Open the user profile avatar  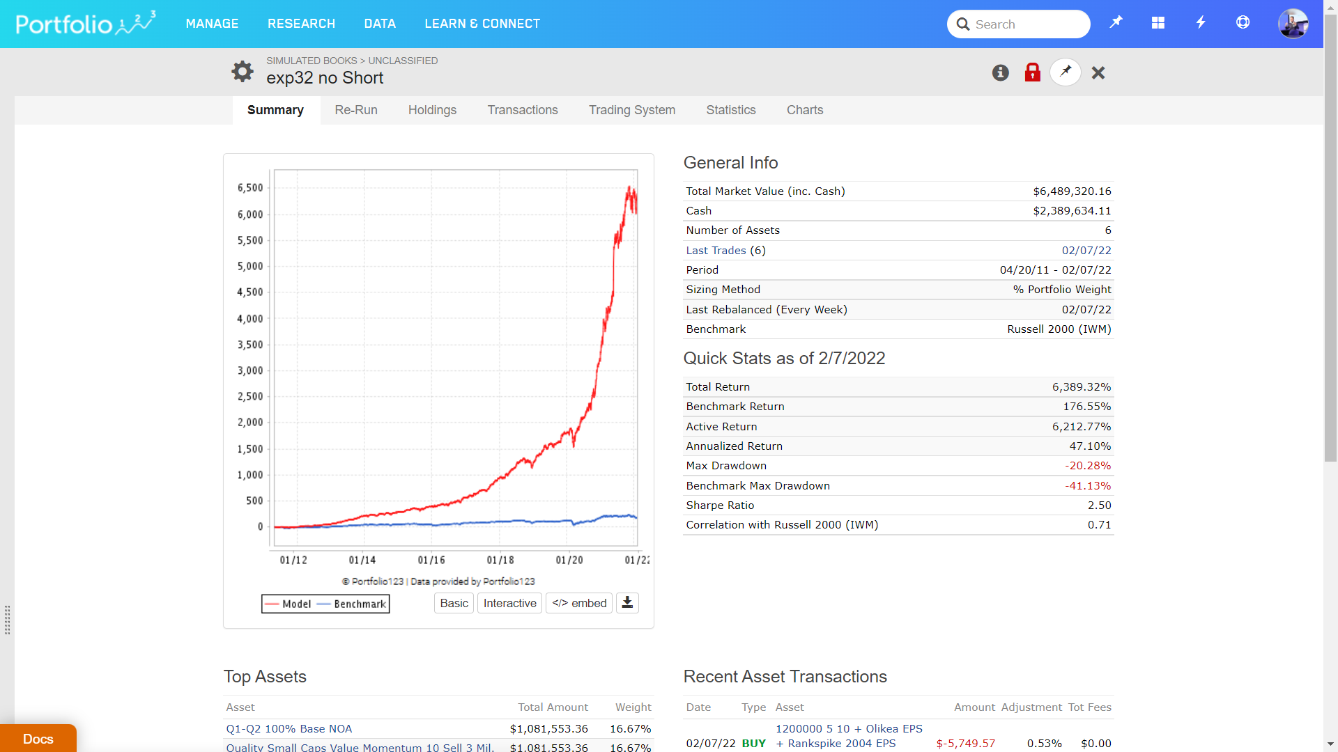coord(1293,24)
